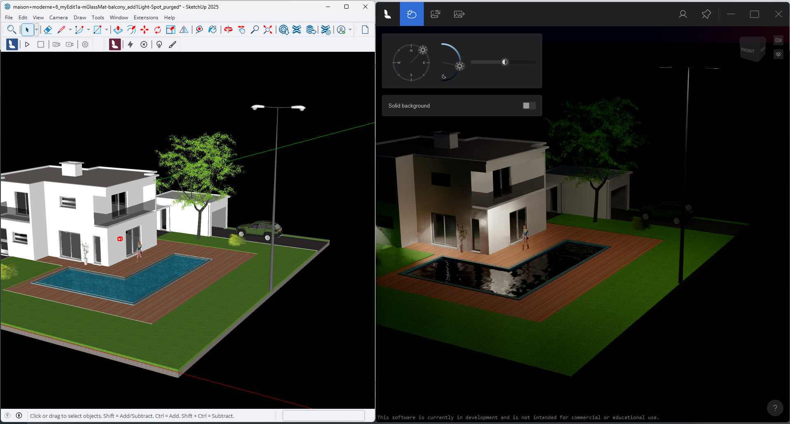Pick the Eraser tool
This screenshot has height=424, width=790.
click(48, 30)
